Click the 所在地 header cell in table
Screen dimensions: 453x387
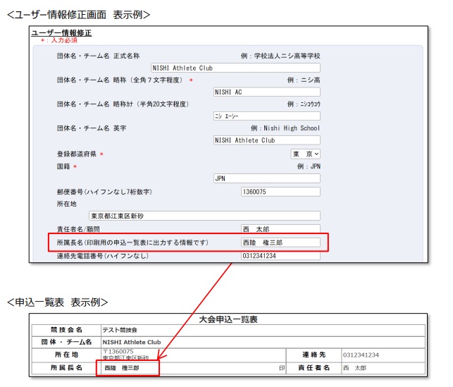[x=66, y=355]
